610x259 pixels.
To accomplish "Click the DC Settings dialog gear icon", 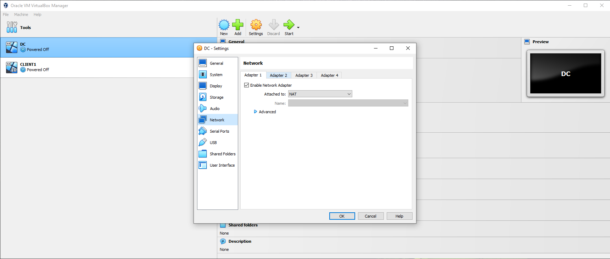I will point(200,48).
